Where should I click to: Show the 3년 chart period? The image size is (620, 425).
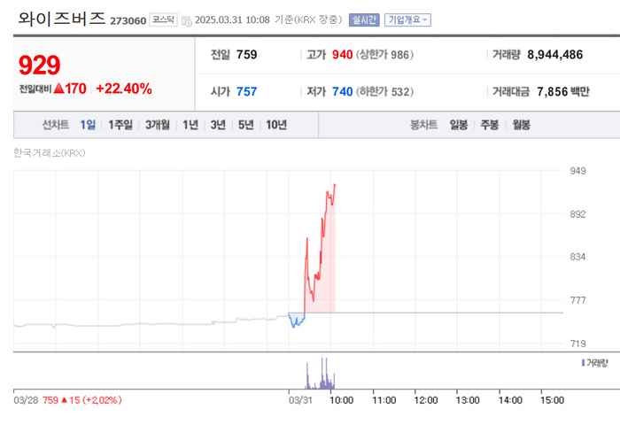pos(218,125)
